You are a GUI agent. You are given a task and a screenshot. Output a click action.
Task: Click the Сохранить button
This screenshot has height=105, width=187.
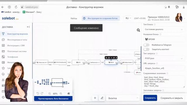pyautogui.click(x=150, y=98)
